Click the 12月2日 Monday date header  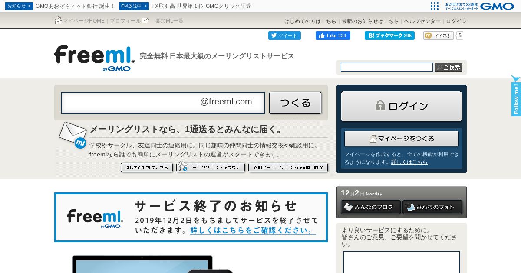361,193
